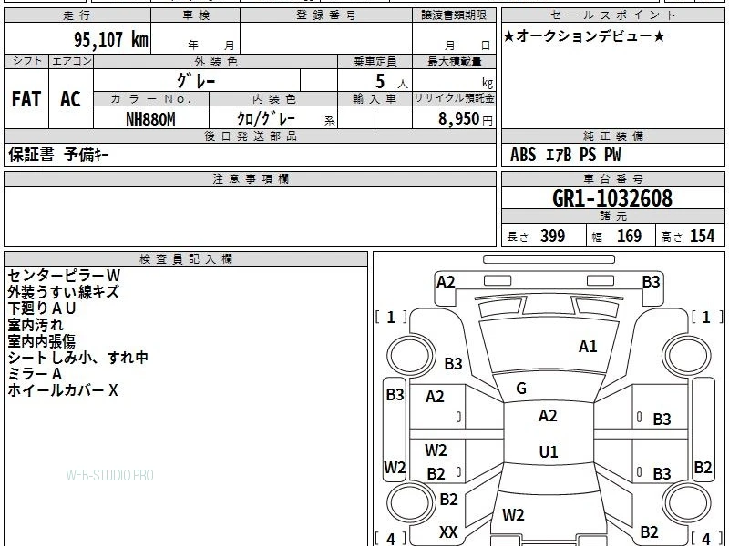Click the 輸入車 header cell
The height and width of the screenshot is (546, 729).
(x=375, y=99)
